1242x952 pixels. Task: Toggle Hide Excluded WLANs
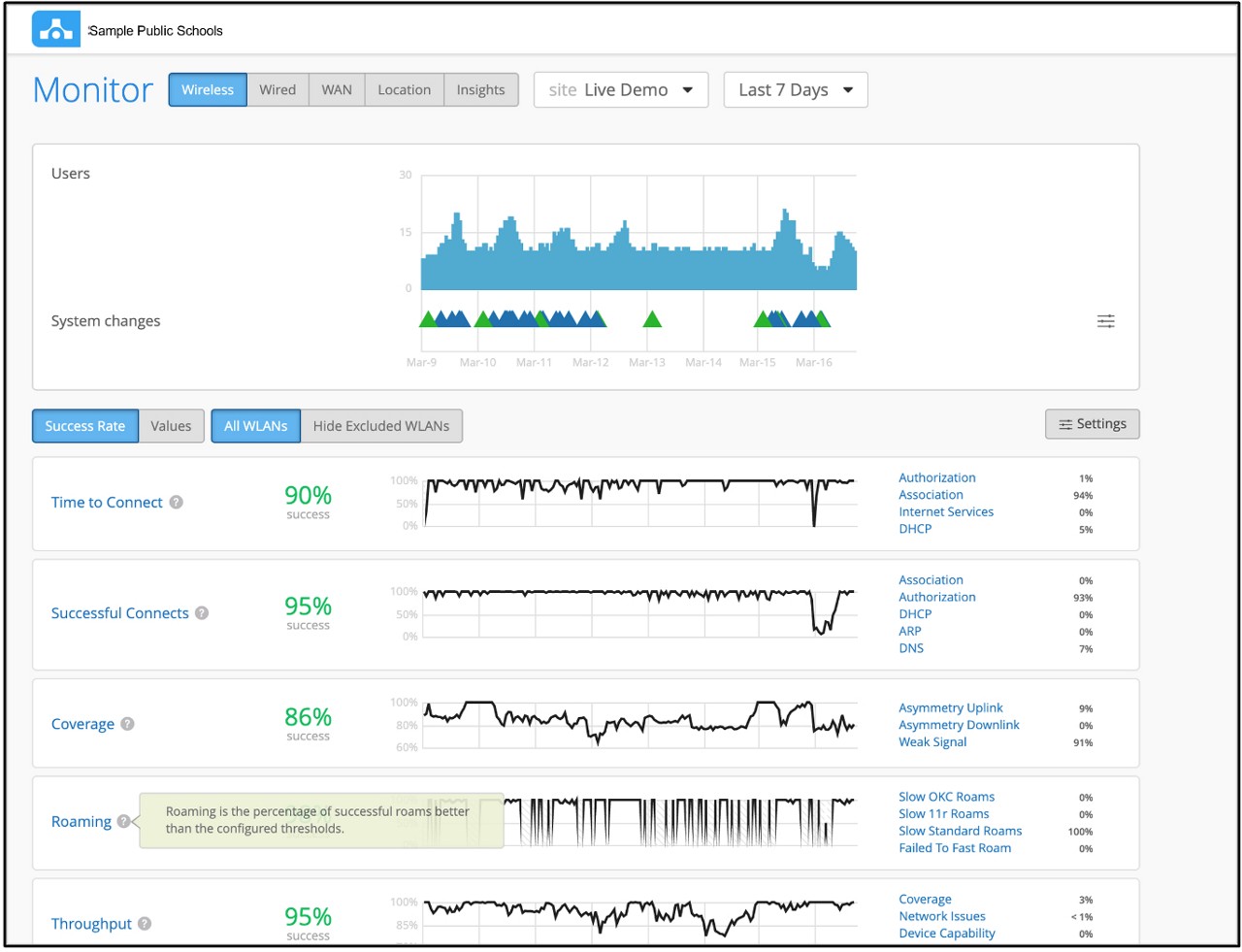(x=380, y=426)
